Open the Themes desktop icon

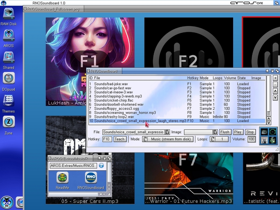pos(8,100)
